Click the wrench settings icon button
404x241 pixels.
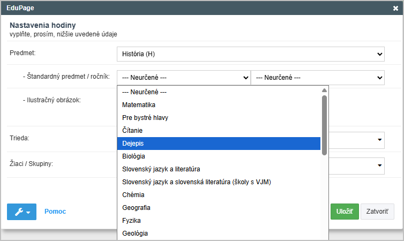tap(21, 212)
